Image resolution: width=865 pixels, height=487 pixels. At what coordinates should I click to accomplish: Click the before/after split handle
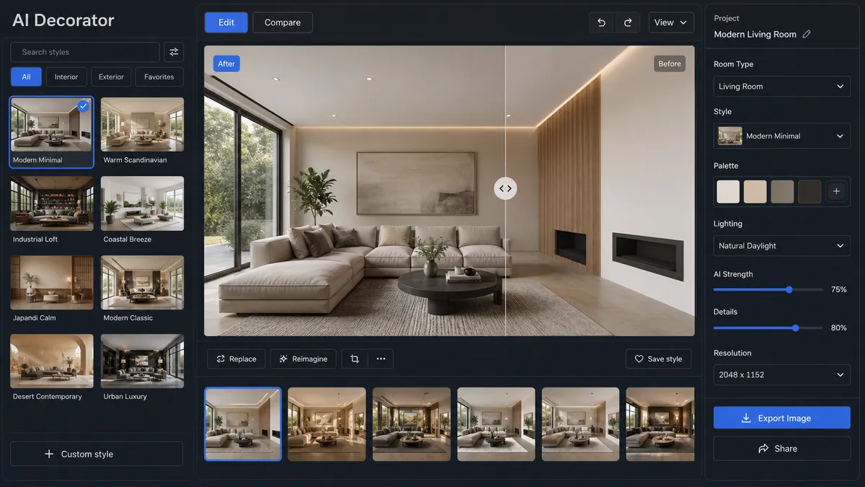pos(505,188)
